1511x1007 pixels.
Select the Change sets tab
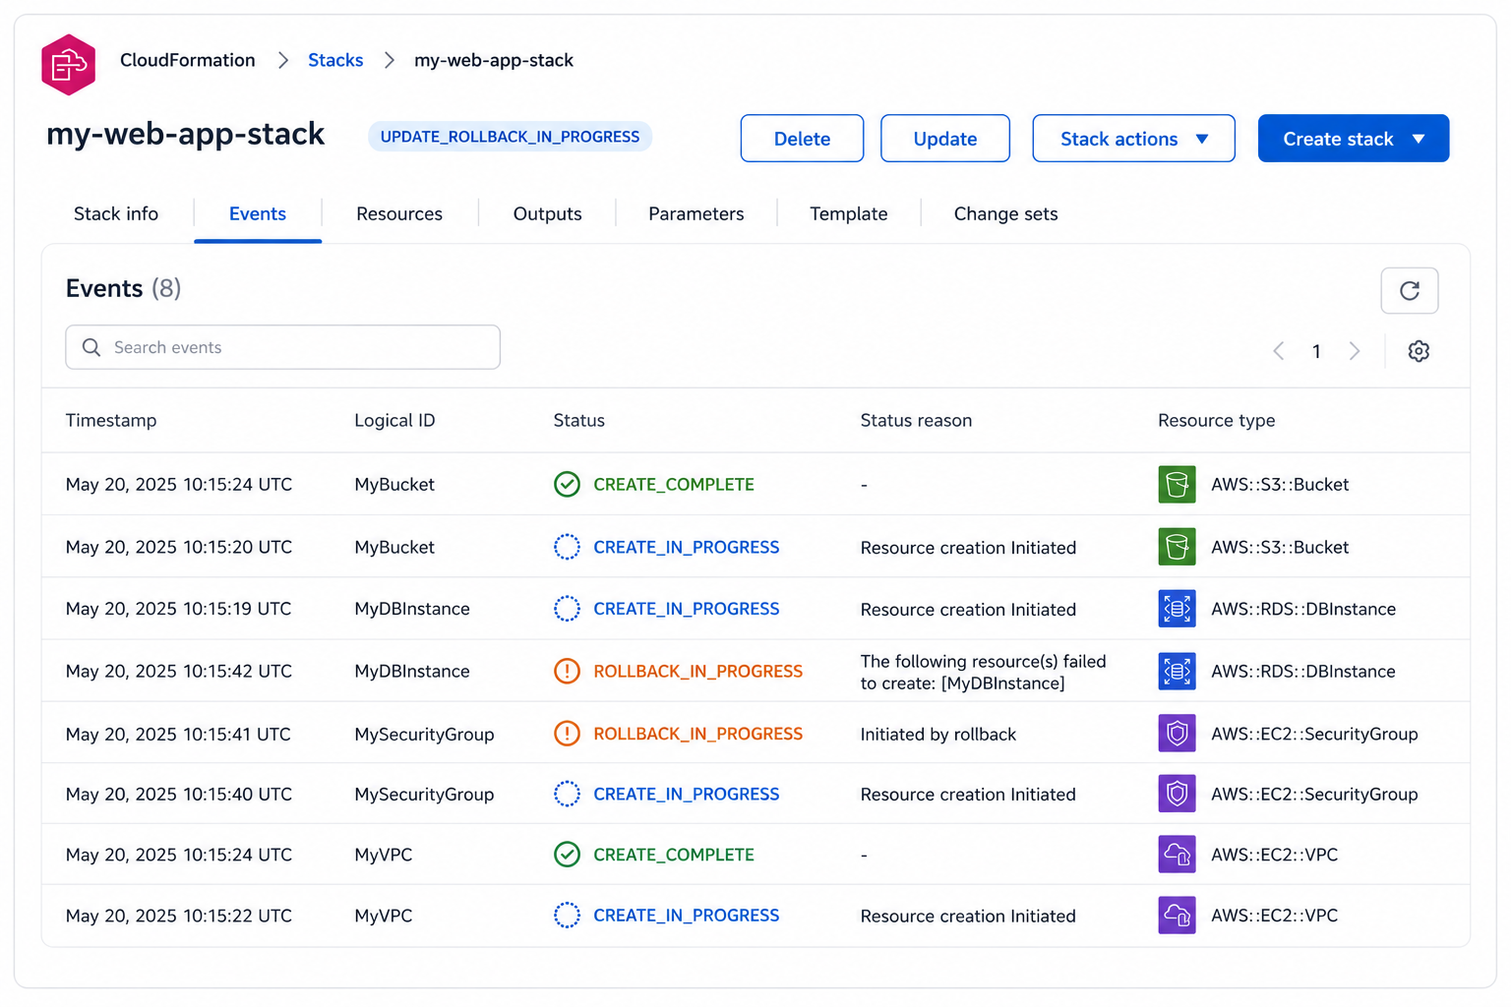[1005, 214]
